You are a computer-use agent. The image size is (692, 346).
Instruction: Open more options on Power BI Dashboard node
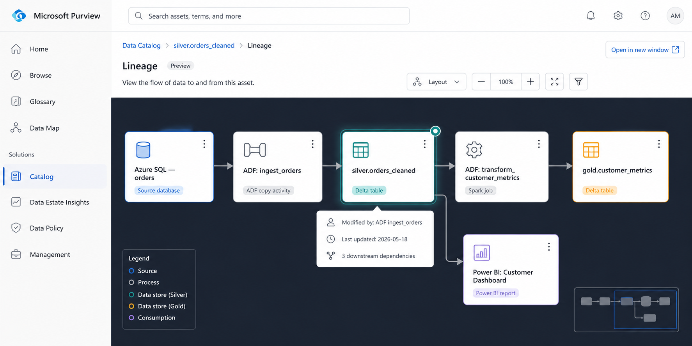[x=549, y=247]
